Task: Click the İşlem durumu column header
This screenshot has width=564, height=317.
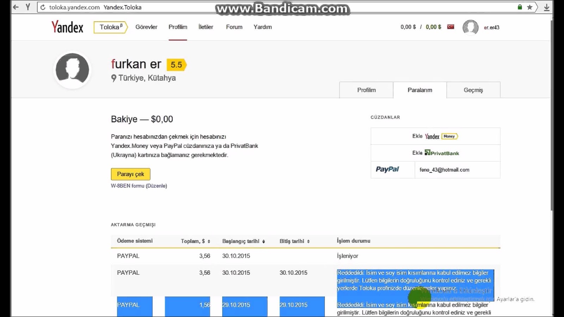Action: pos(354,241)
